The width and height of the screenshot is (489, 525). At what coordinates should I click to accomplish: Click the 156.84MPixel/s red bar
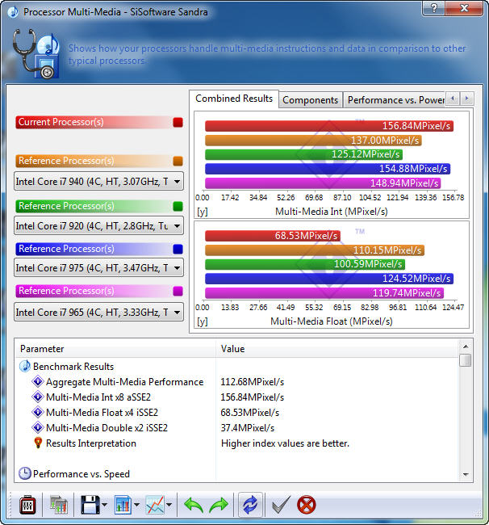click(x=329, y=126)
